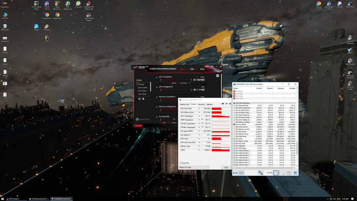Click HWiNFO expand-columns arrows icon
Screen dimensions: 357x201
(x=235, y=173)
